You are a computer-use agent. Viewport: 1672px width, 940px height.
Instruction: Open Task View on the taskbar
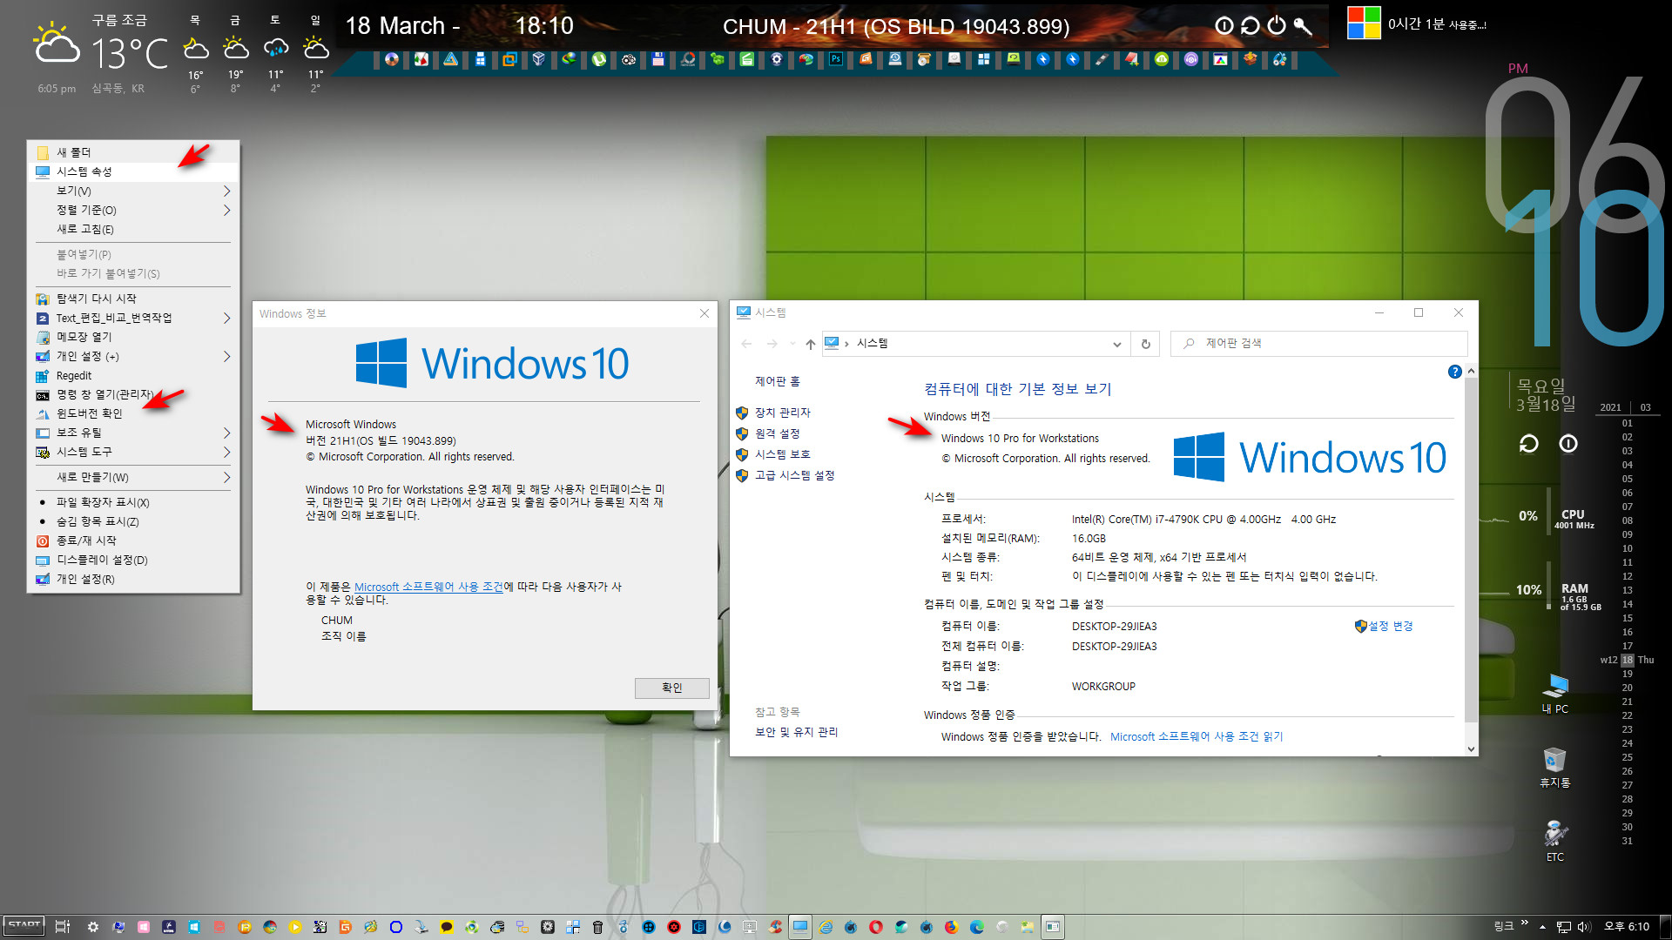point(62,927)
